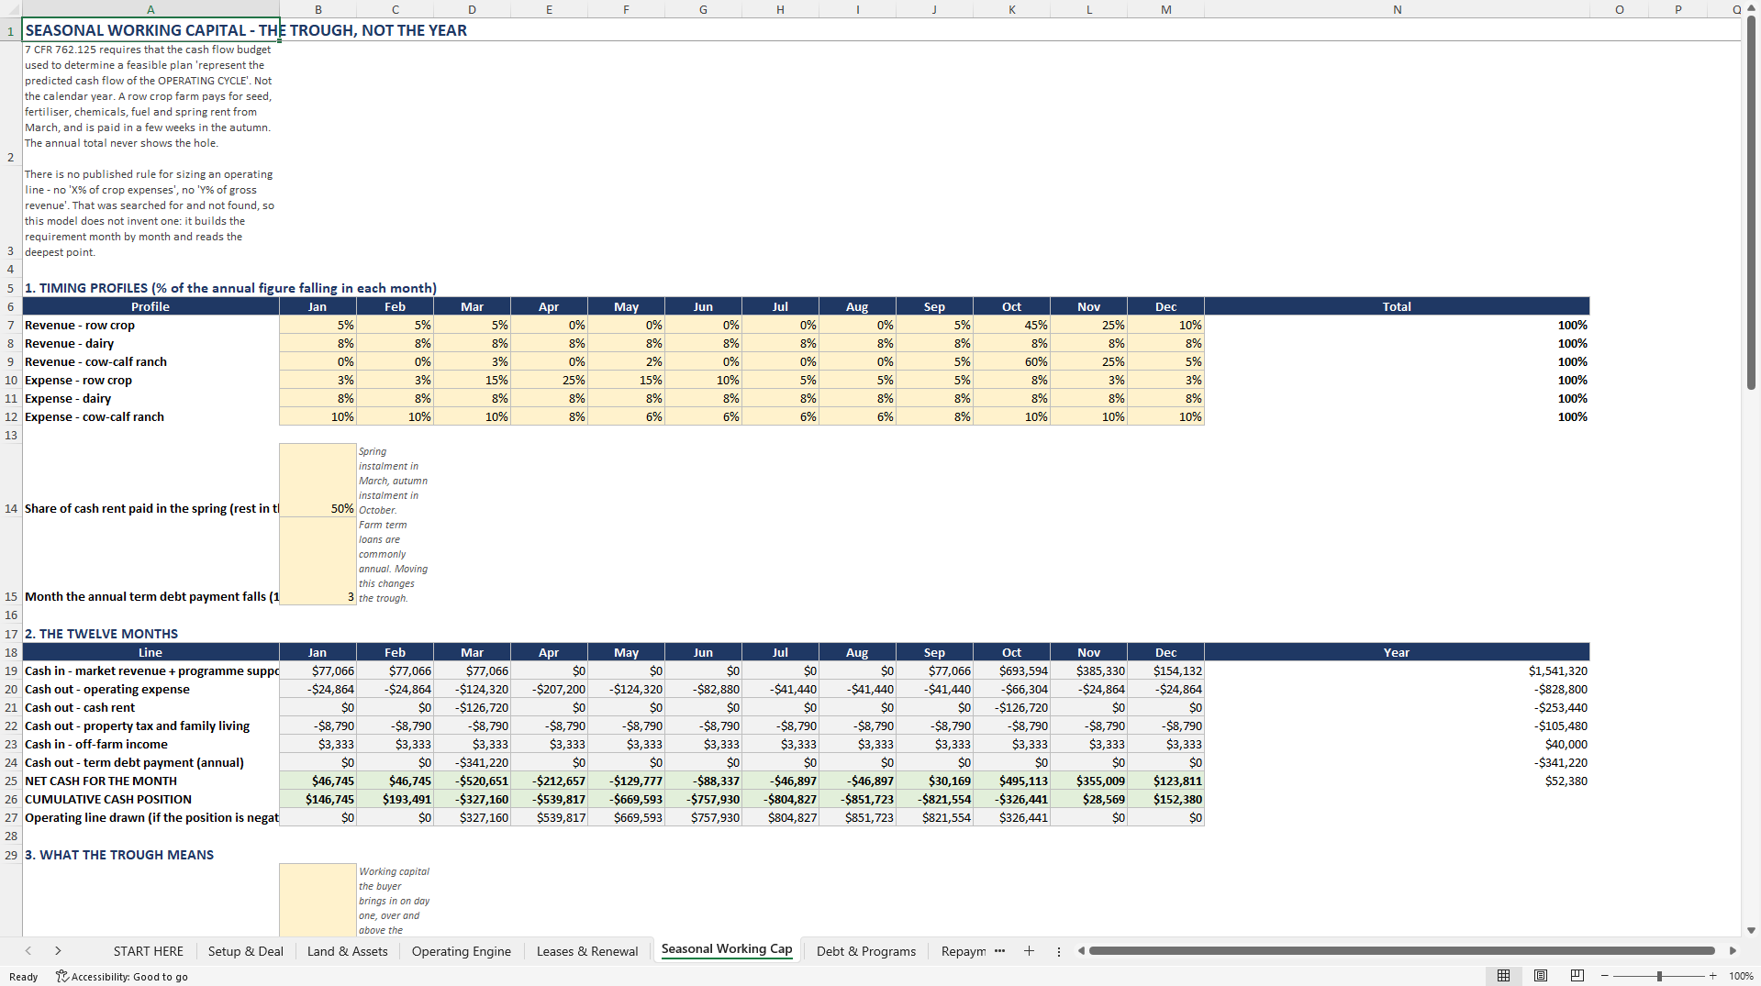This screenshot has height=986, width=1761.
Task: Click the 100% zoom level indicator
Action: tap(1741, 976)
